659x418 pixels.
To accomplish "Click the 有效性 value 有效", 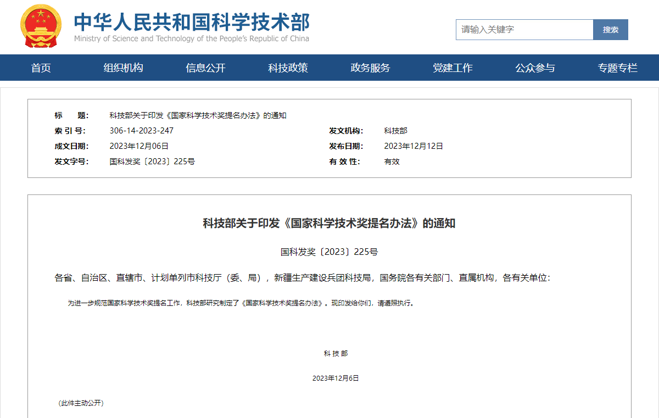I will click(392, 161).
